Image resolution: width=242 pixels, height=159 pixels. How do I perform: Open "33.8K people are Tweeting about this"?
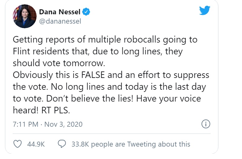(131, 144)
